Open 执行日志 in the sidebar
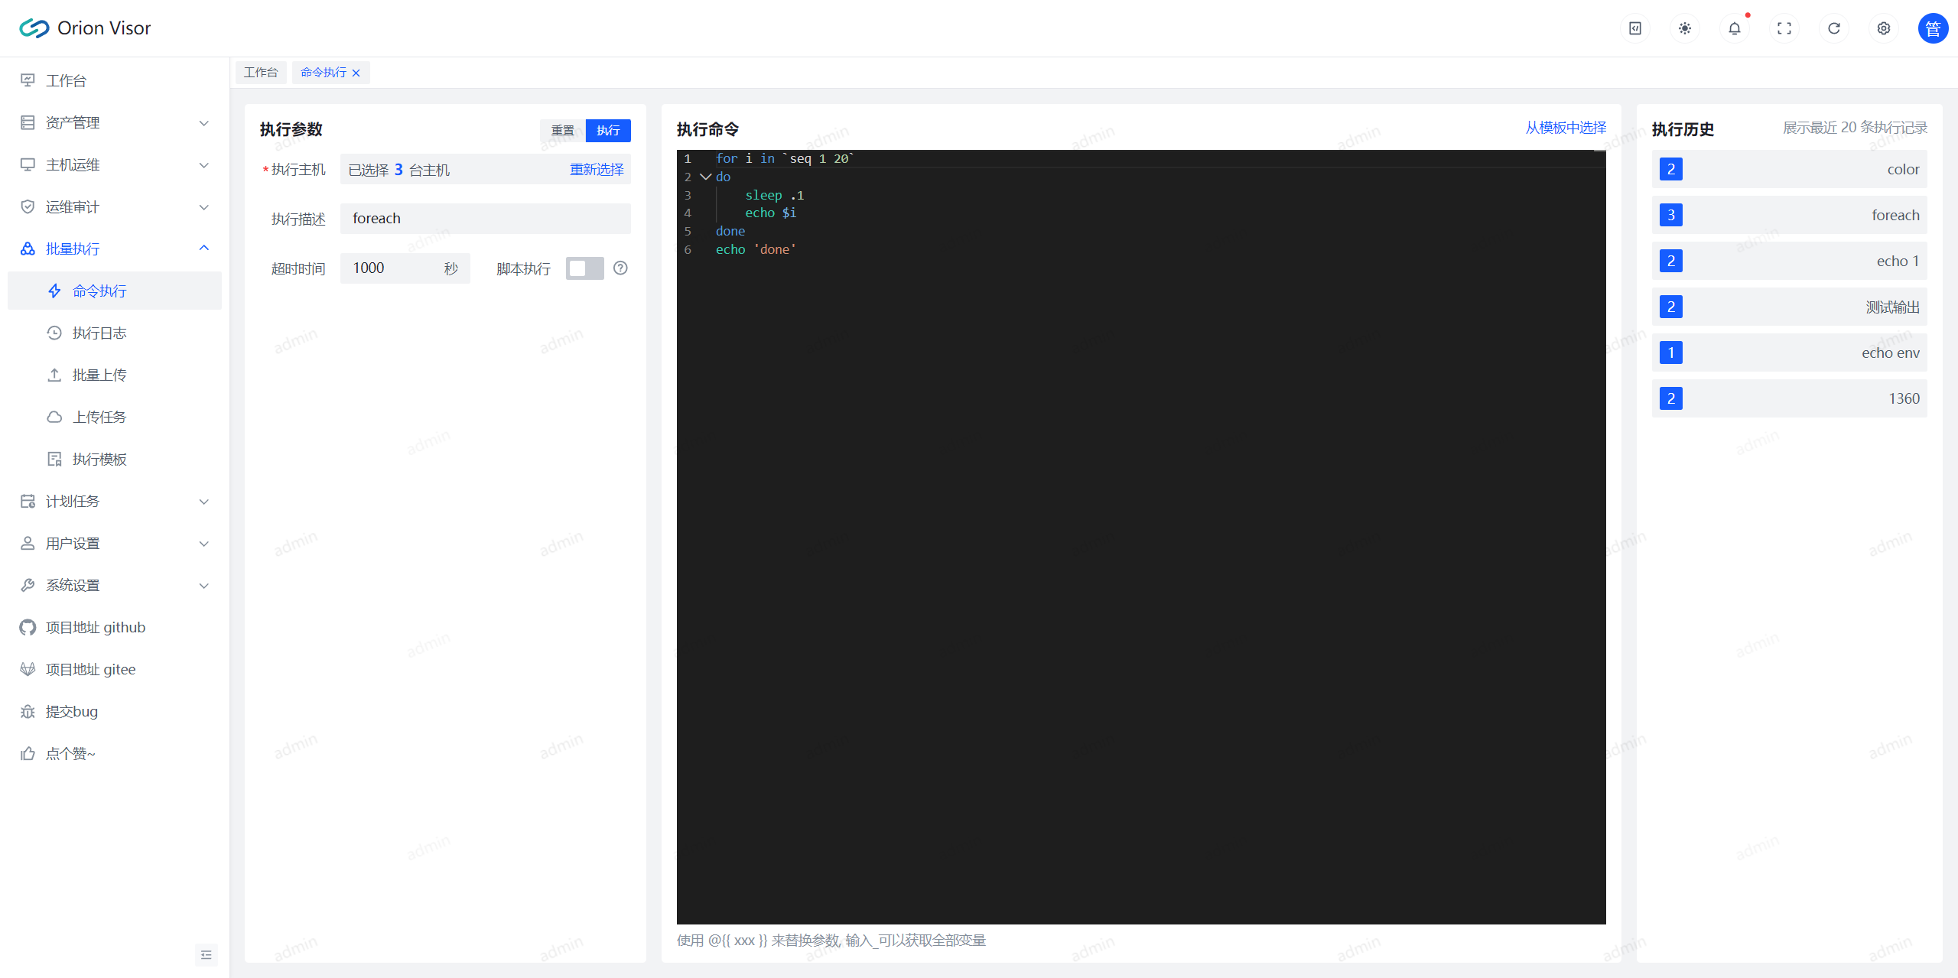This screenshot has width=1958, height=978. (99, 333)
